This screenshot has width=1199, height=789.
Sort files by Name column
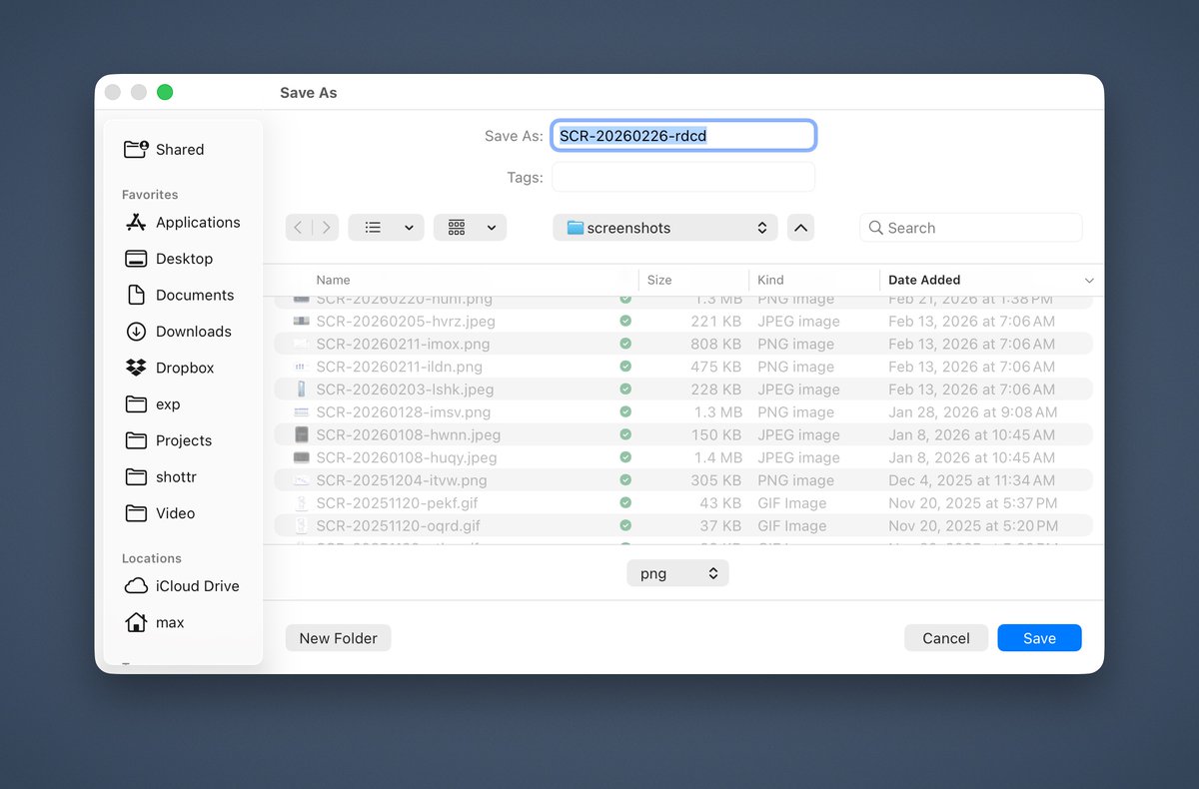click(333, 281)
